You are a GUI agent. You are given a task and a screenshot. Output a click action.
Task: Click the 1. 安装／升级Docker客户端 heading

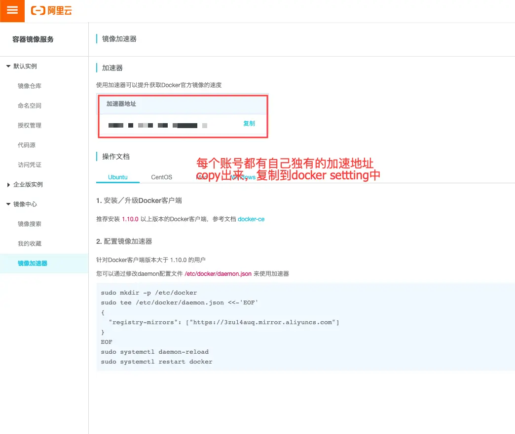(139, 200)
